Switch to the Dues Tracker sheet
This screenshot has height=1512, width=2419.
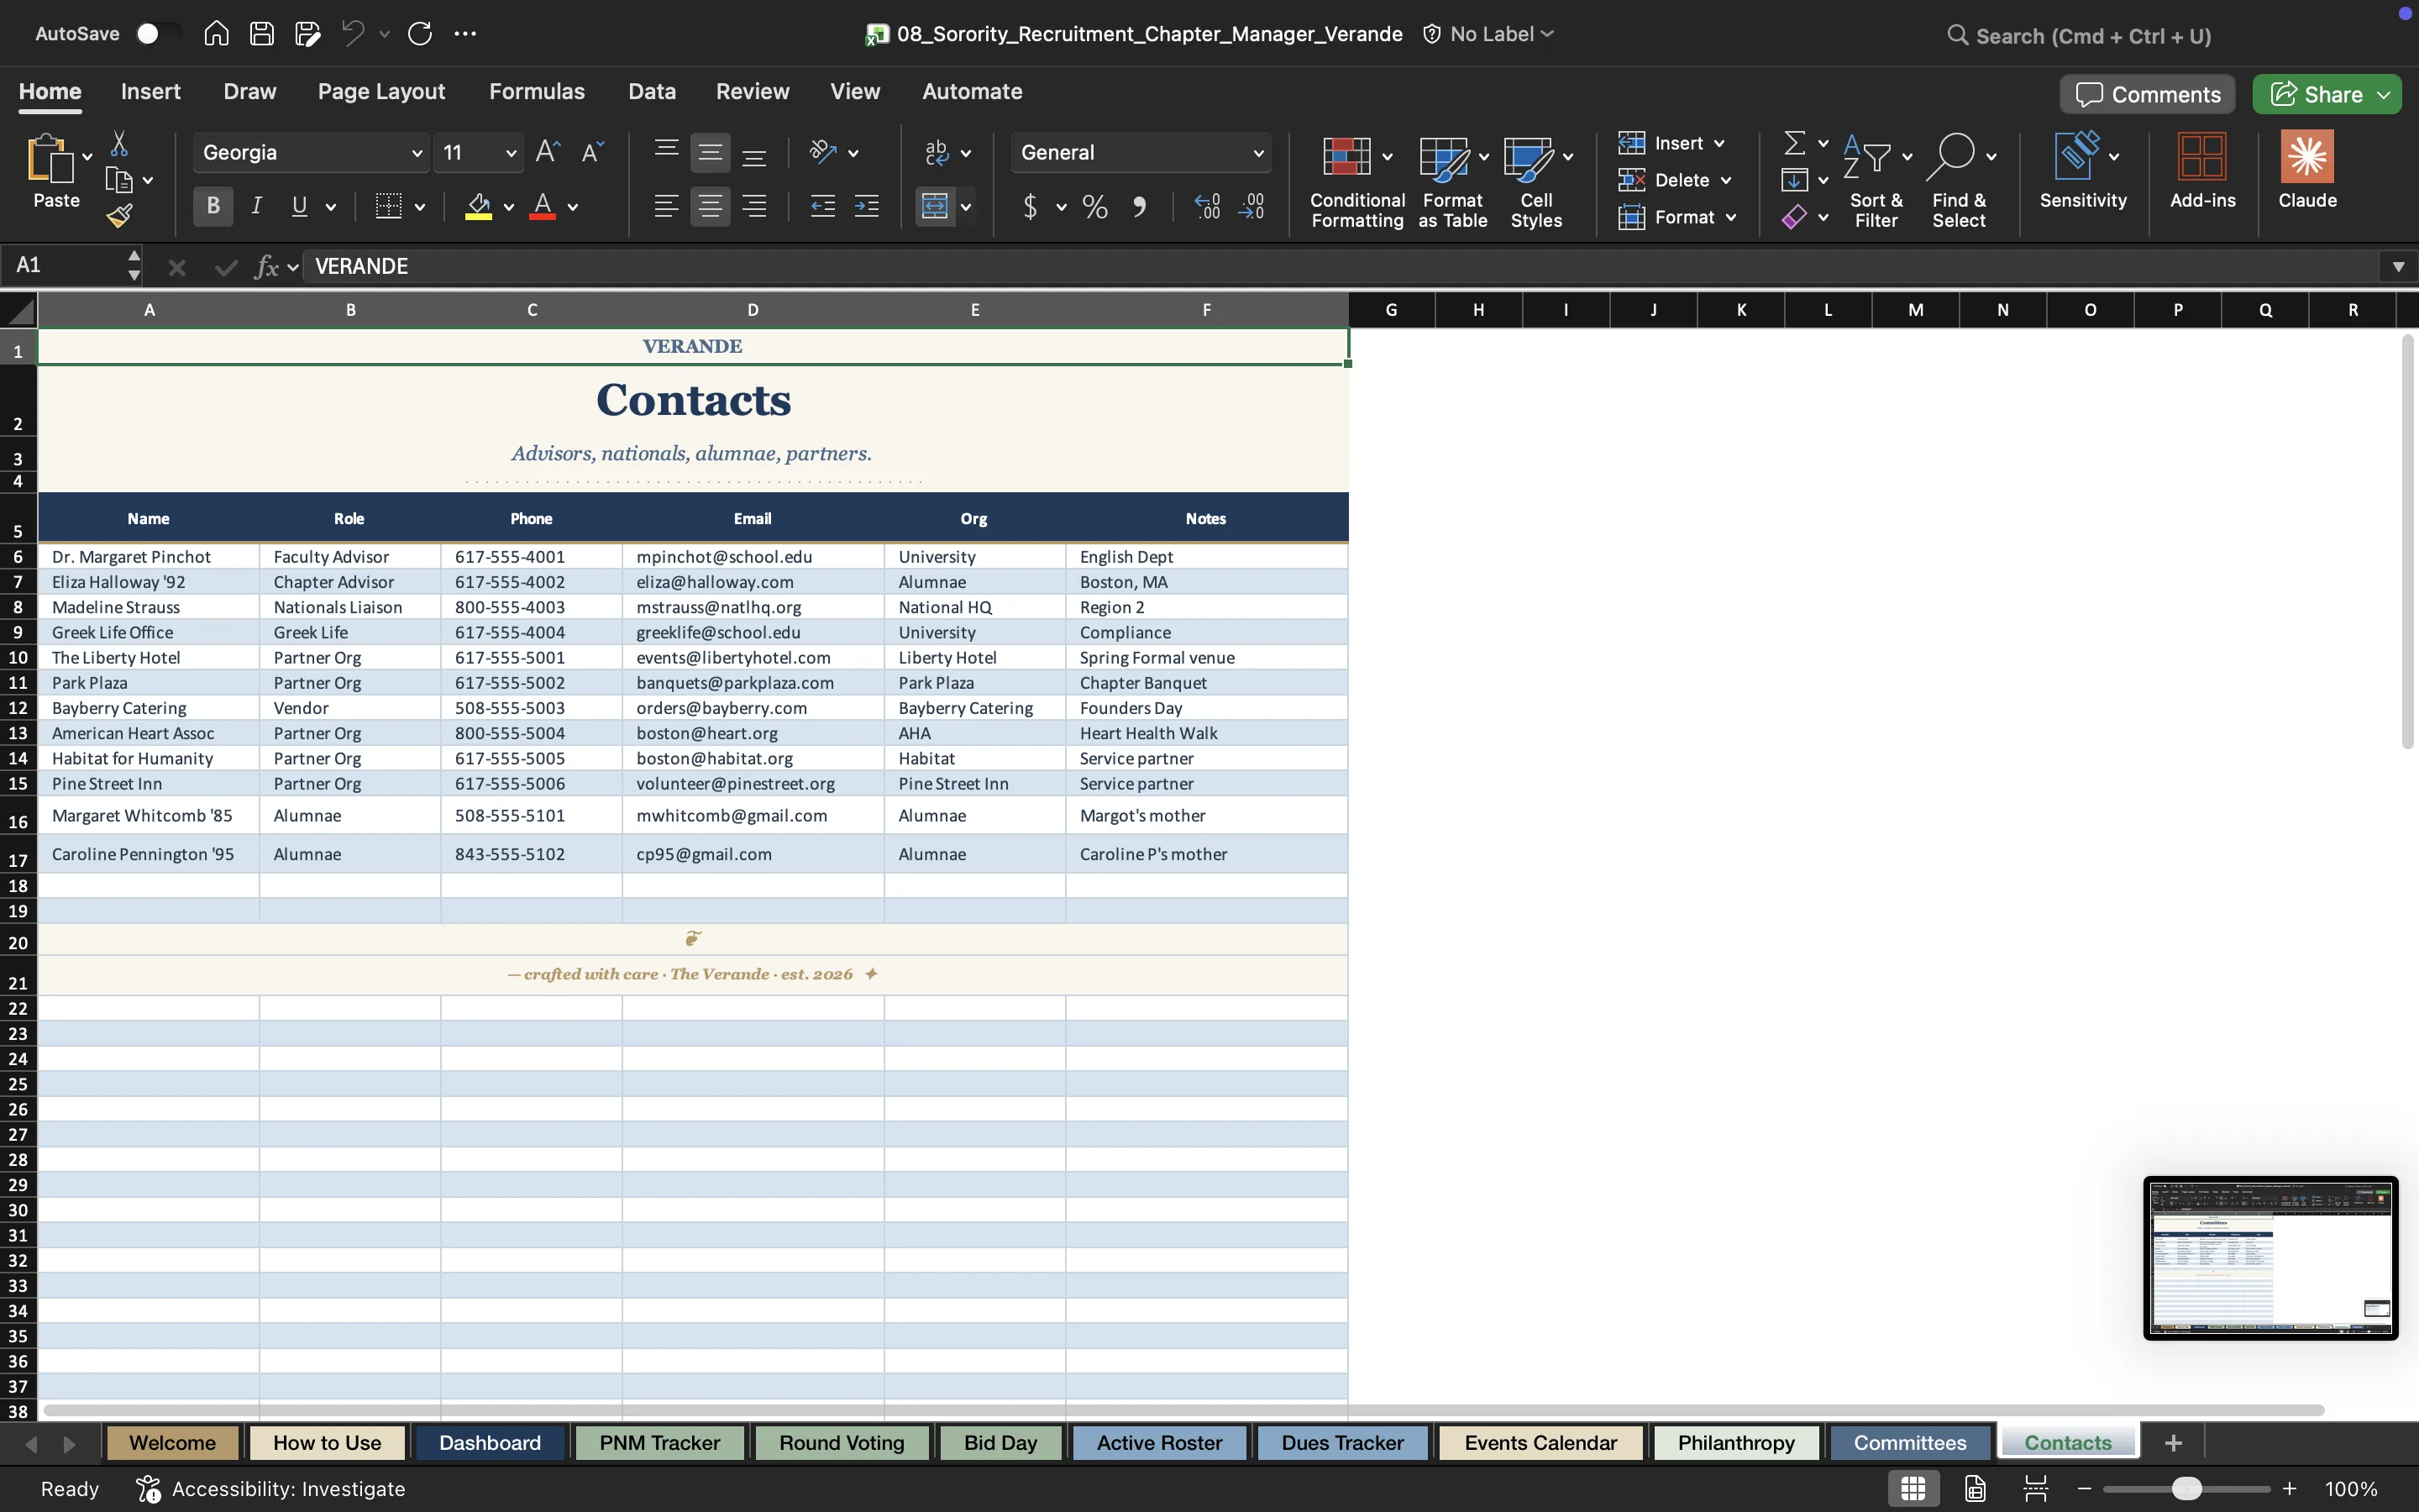[x=1342, y=1442]
